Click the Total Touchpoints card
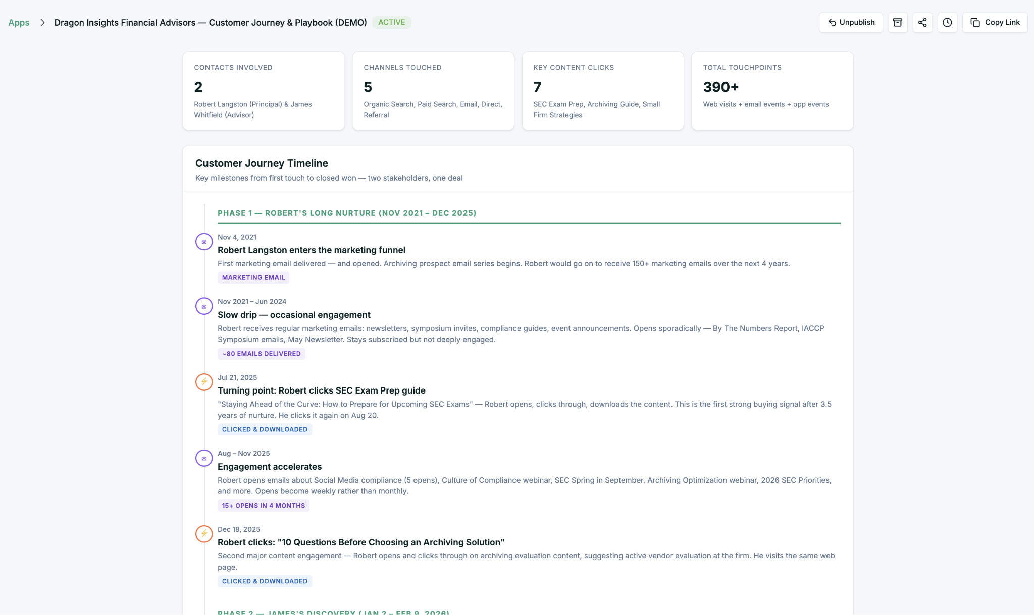The height and width of the screenshot is (615, 1034). tap(772, 91)
